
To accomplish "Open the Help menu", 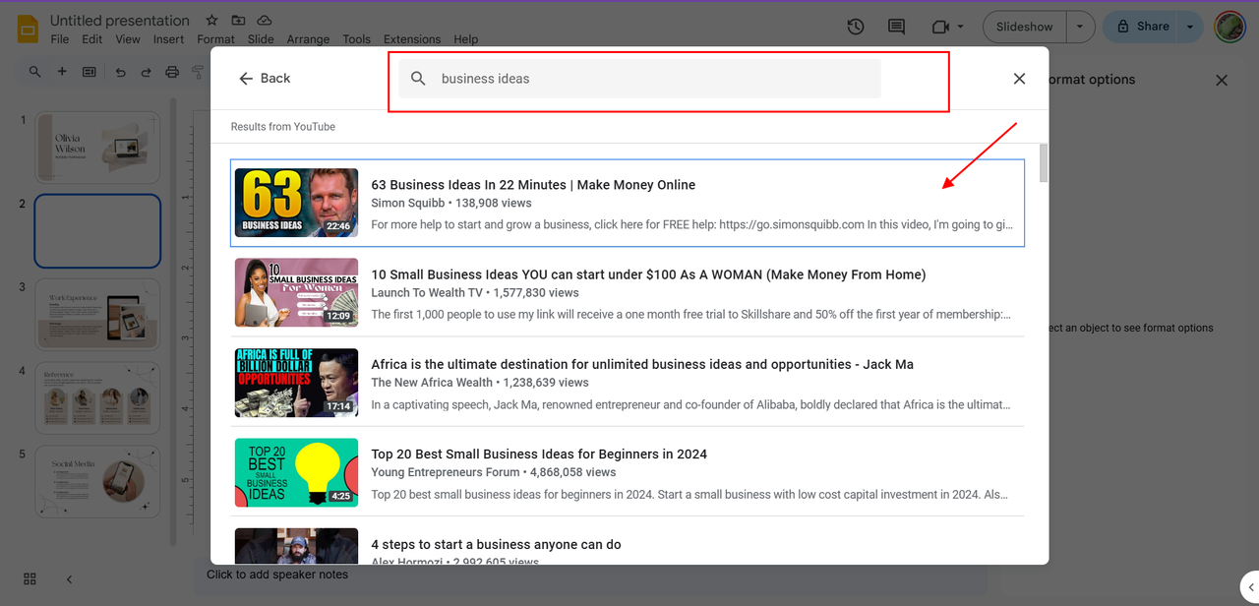I will [465, 39].
